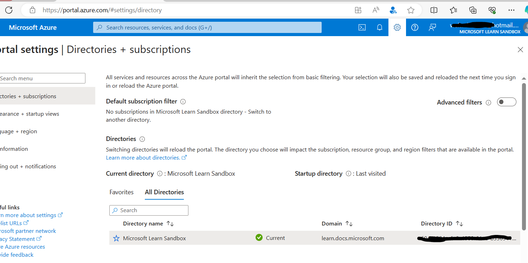Select learn.docs.microsoft.com domain cell

coord(353,238)
